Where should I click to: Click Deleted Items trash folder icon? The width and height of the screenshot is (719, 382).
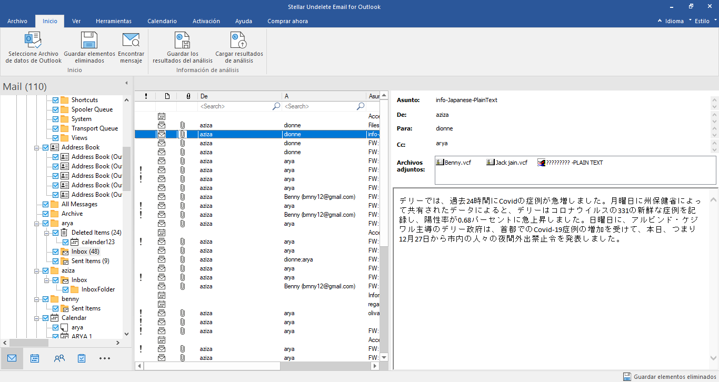[64, 233]
